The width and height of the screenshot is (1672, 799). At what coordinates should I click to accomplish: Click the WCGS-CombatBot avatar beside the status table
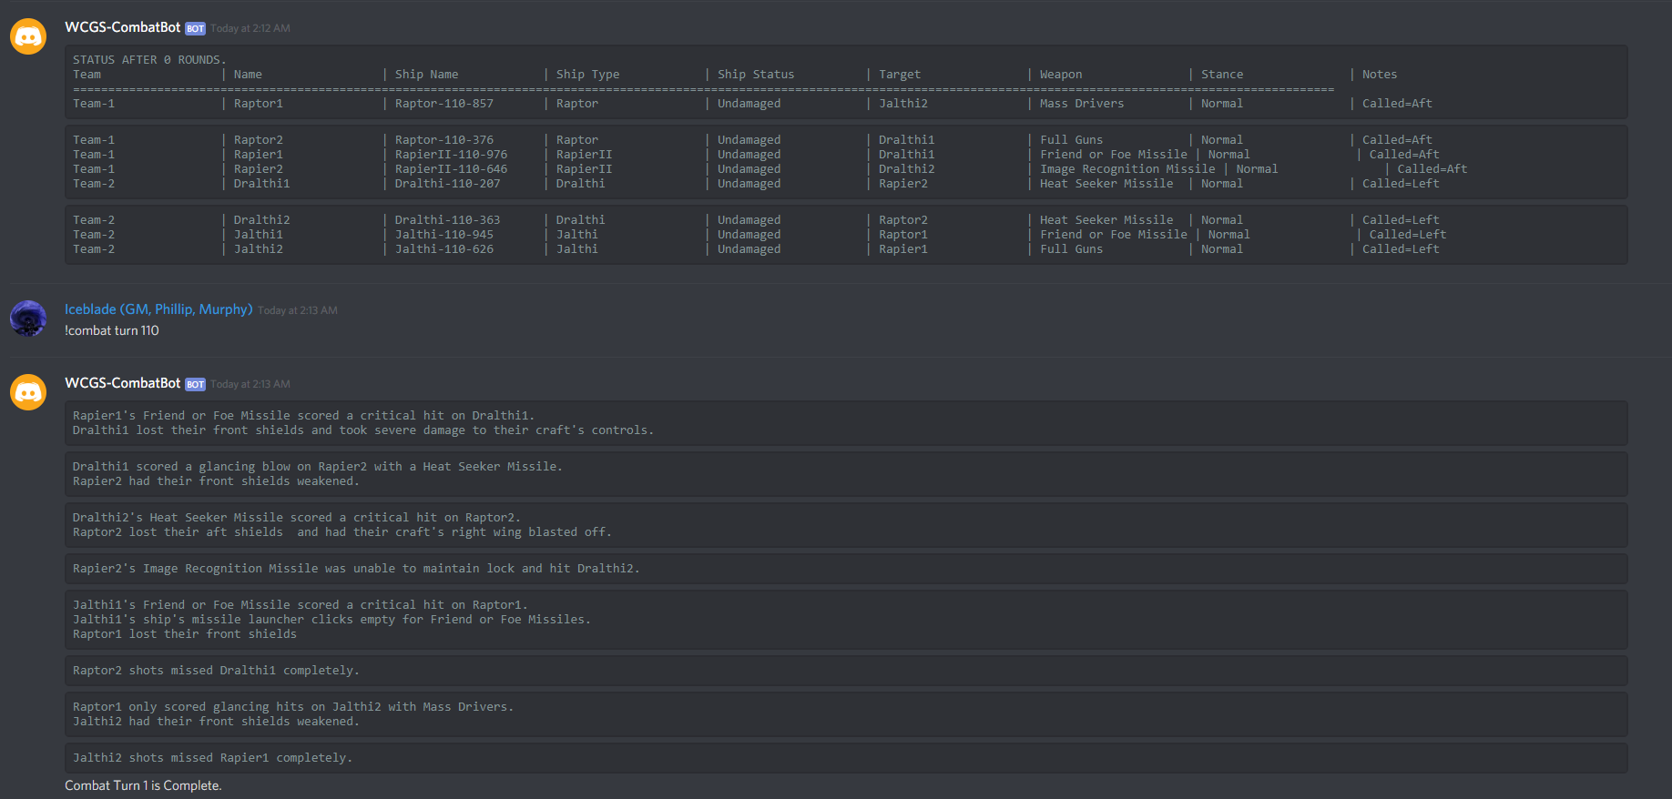28,36
